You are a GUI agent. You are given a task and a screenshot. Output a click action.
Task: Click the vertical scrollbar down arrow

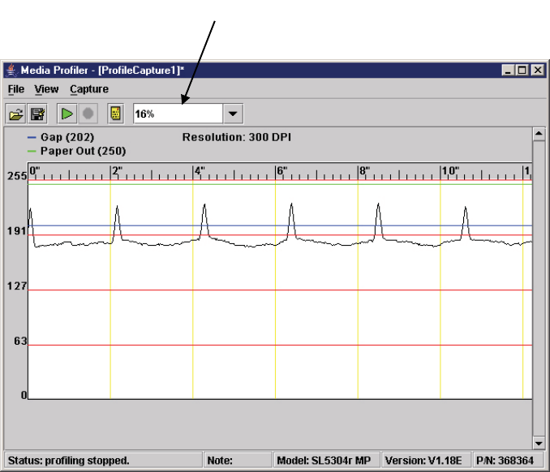coord(538,443)
